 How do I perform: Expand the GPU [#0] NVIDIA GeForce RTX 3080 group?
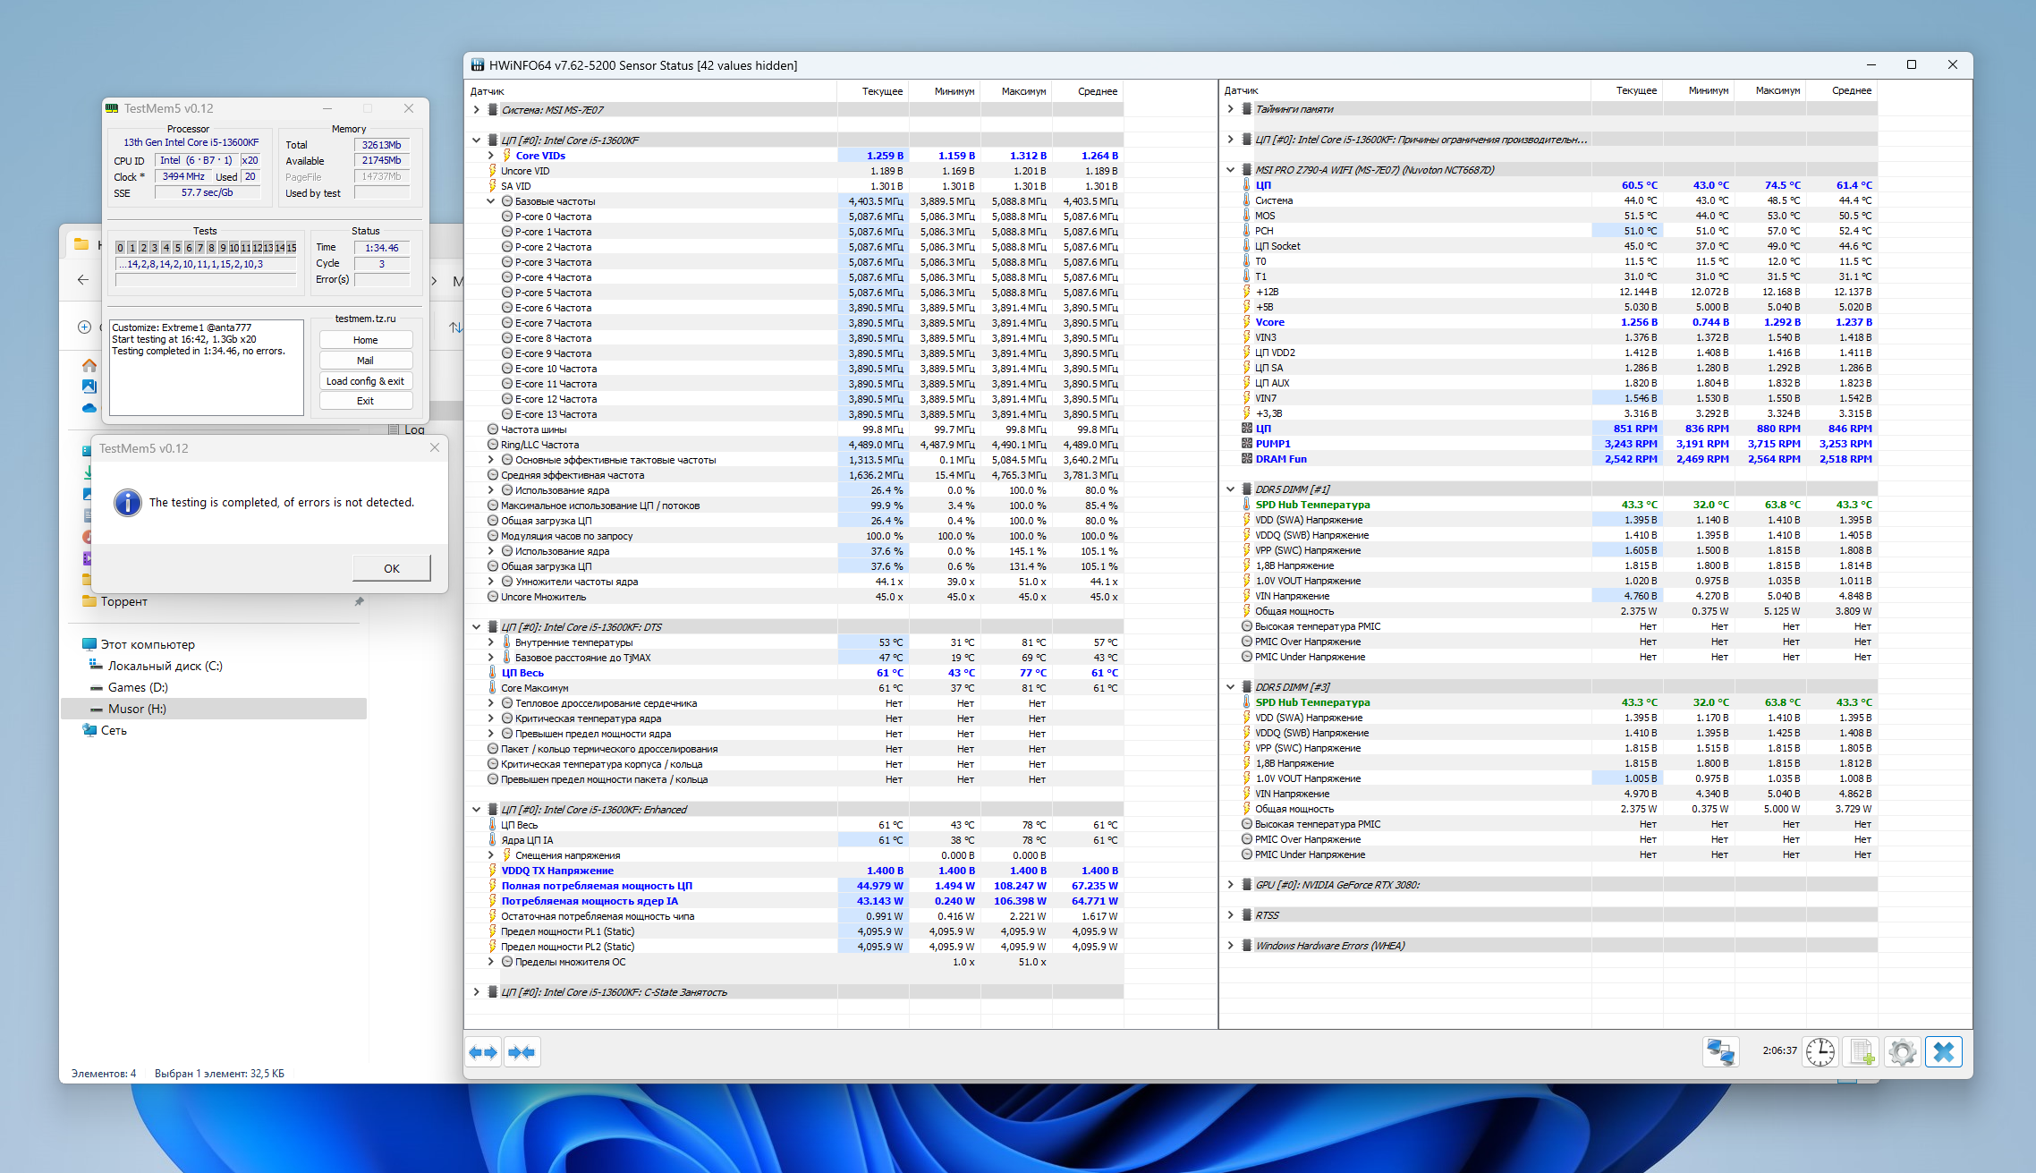[1231, 885]
